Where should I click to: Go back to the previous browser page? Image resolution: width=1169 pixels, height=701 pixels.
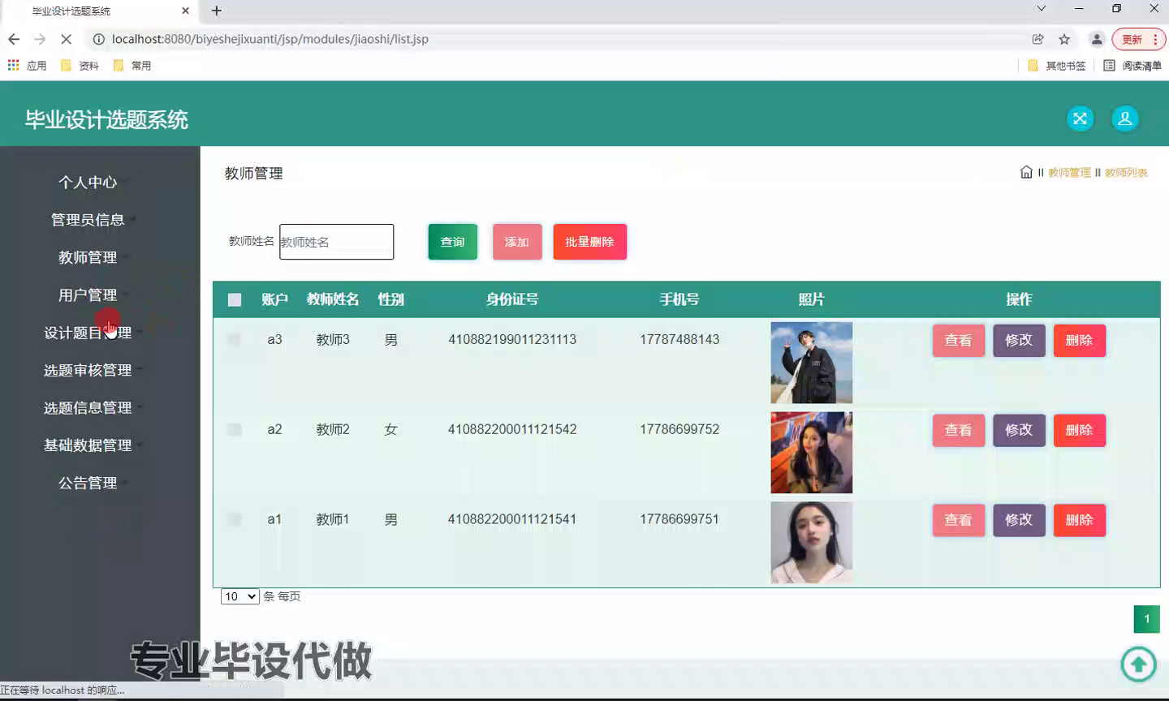point(14,39)
